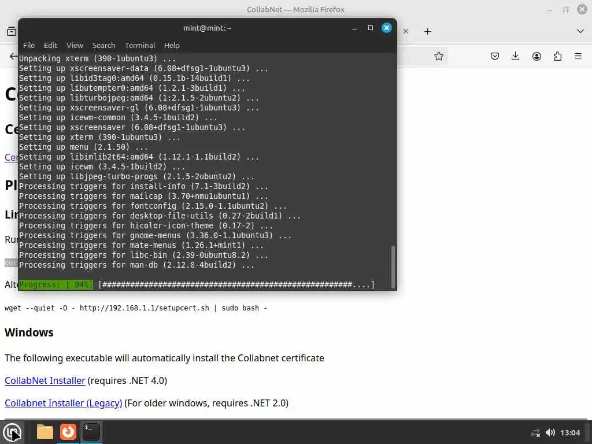Open the volume tray icon
592x444 pixels.
[550, 432]
